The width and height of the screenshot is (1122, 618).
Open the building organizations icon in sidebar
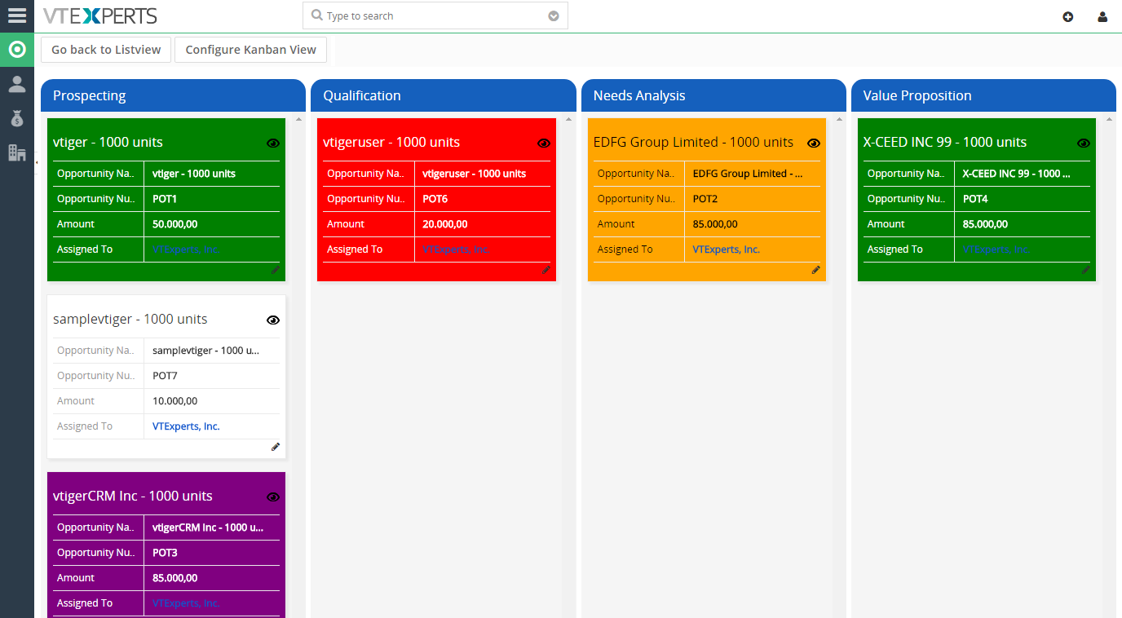point(17,152)
